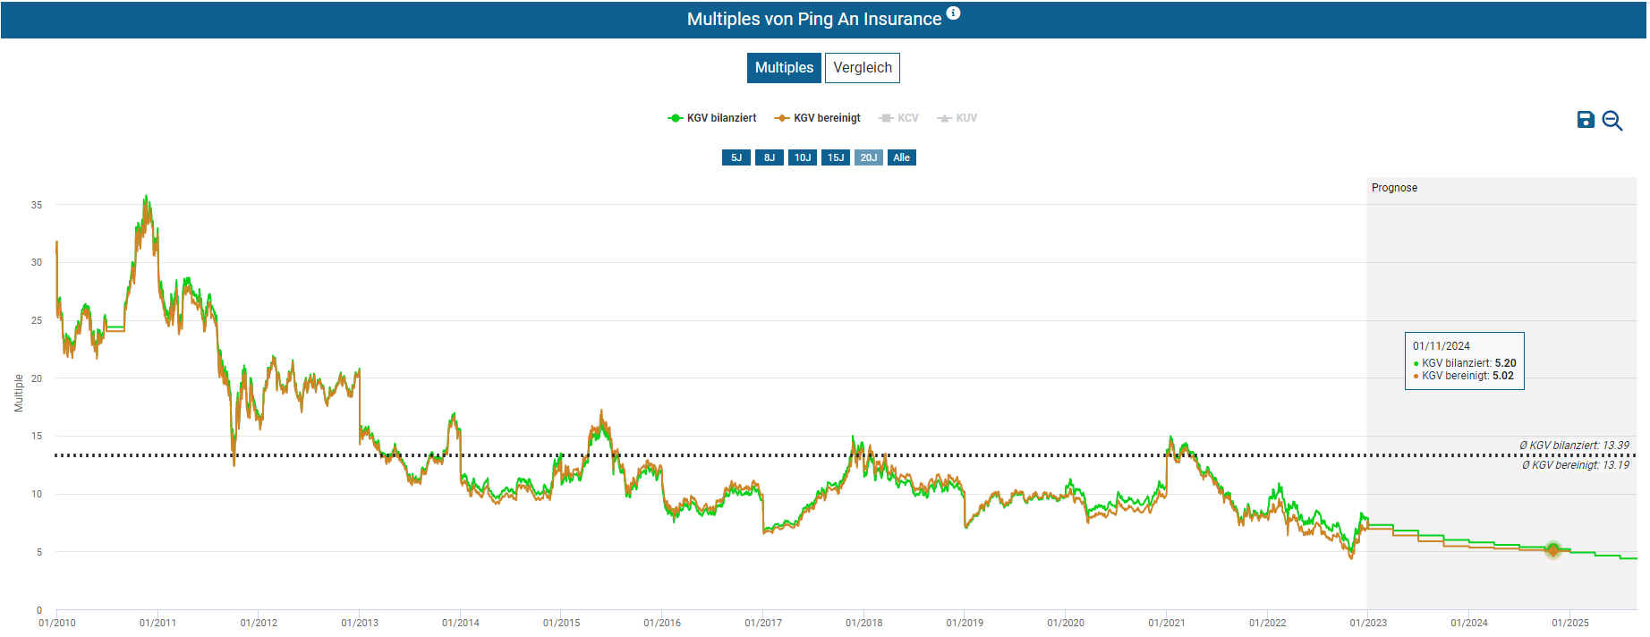Click the 01/2017 x-axis date label
The image size is (1650, 637).
(762, 623)
